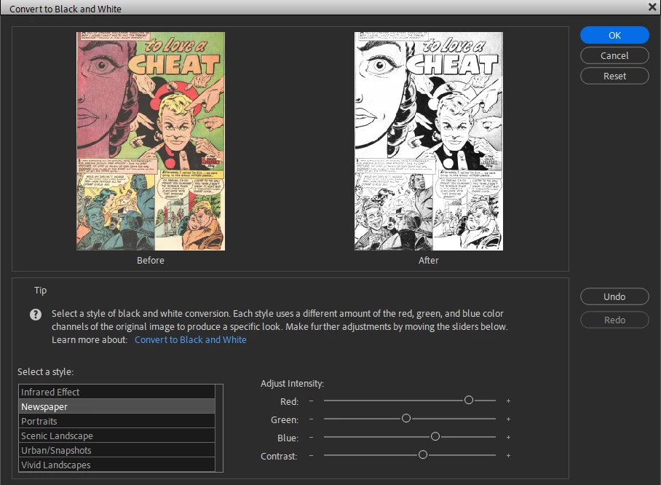Click the After black and white preview
Viewport: 661px width, 485px height.
click(429, 141)
